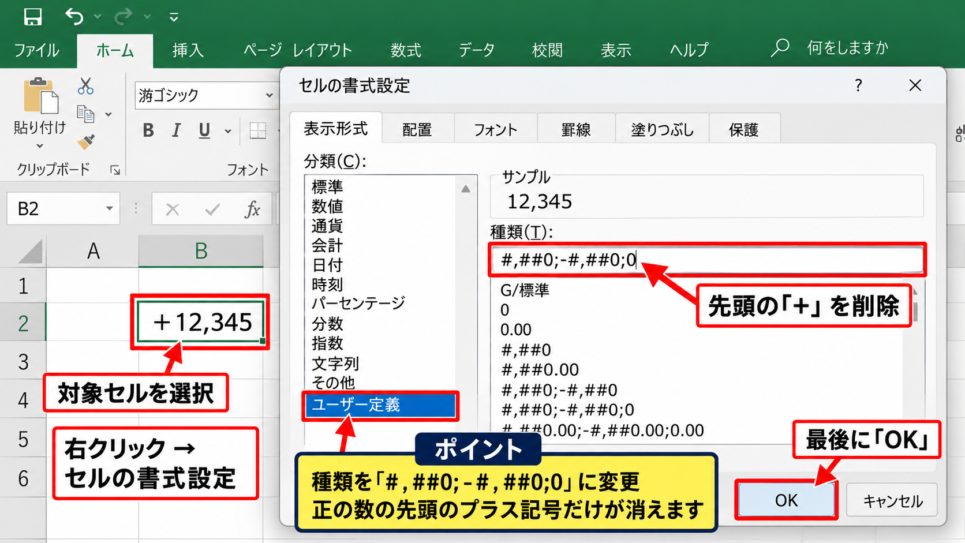The image size is (965, 543).
Task: Click the Insert Function fx icon
Action: [x=252, y=209]
